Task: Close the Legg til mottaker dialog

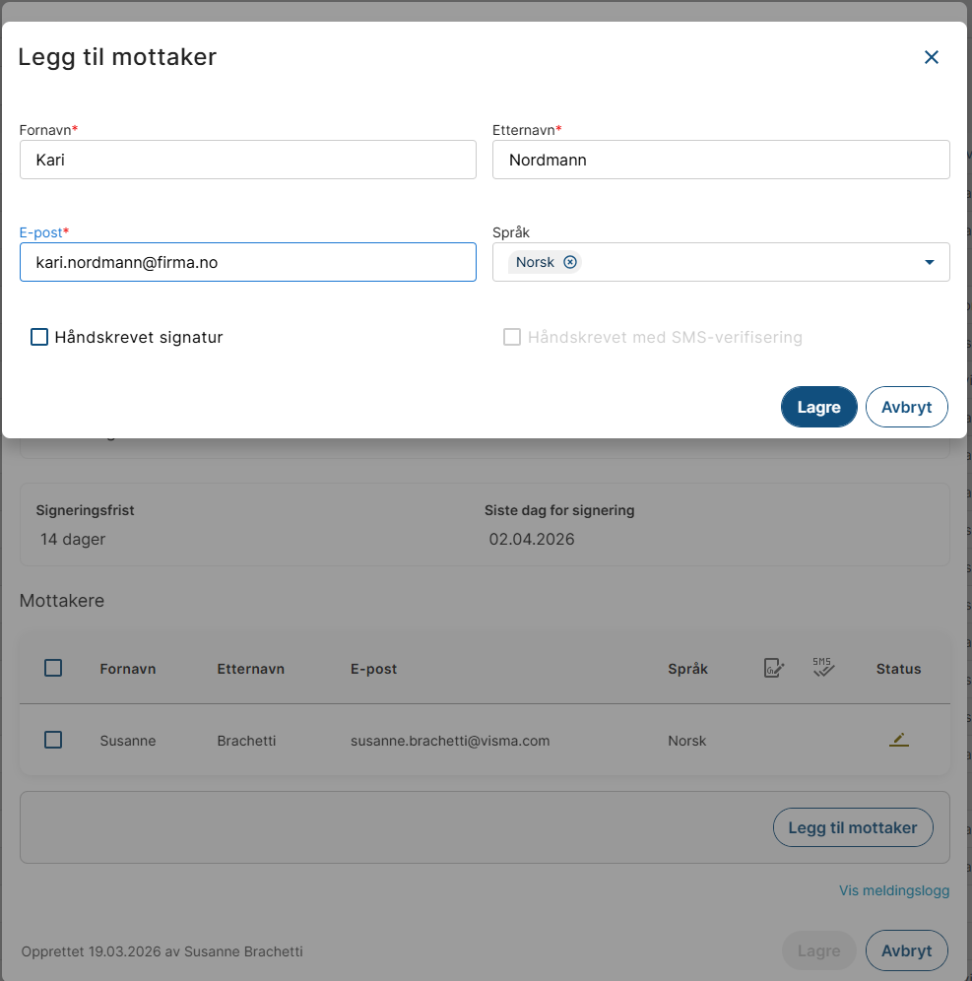Action: pos(931,57)
